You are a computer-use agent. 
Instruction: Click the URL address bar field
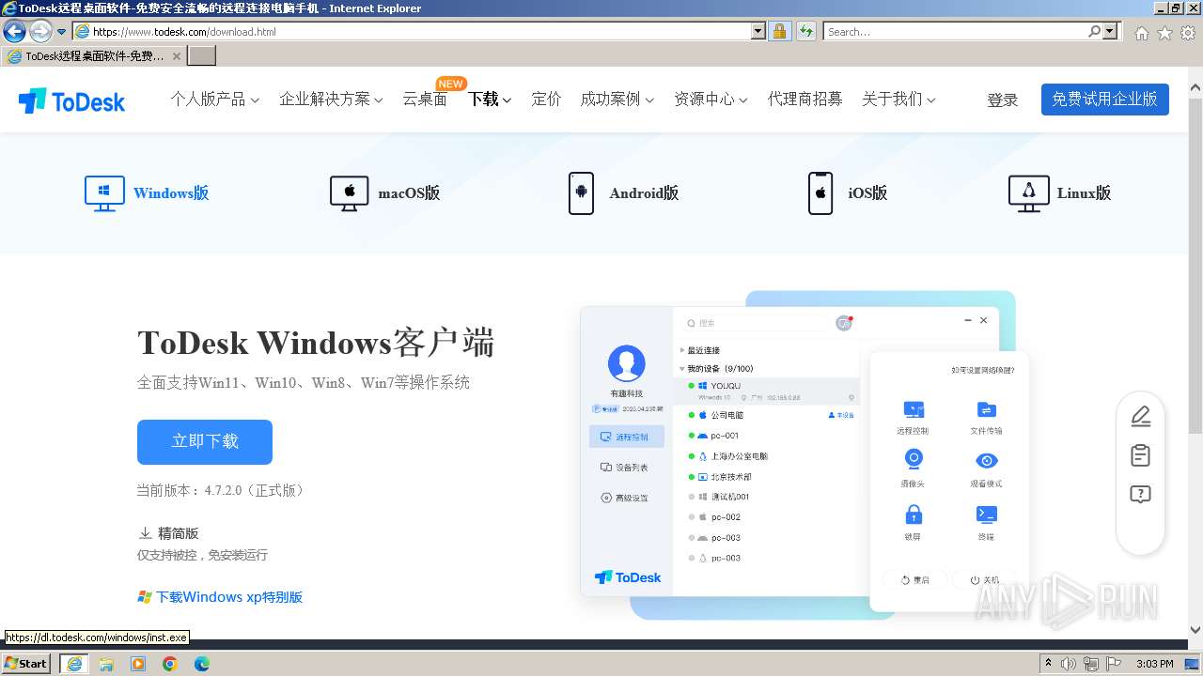click(x=421, y=31)
